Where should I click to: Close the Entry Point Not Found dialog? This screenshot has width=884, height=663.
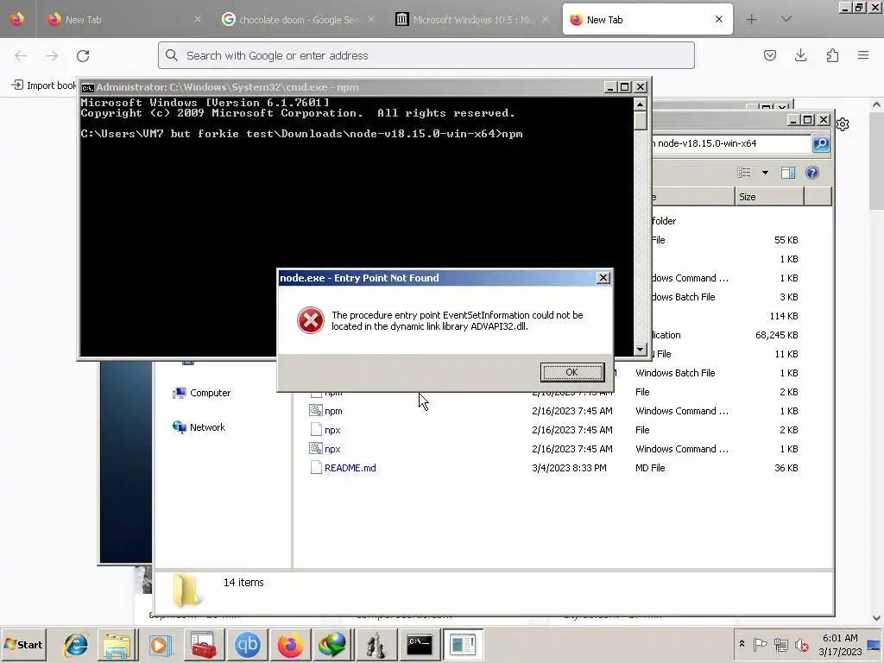click(x=603, y=277)
